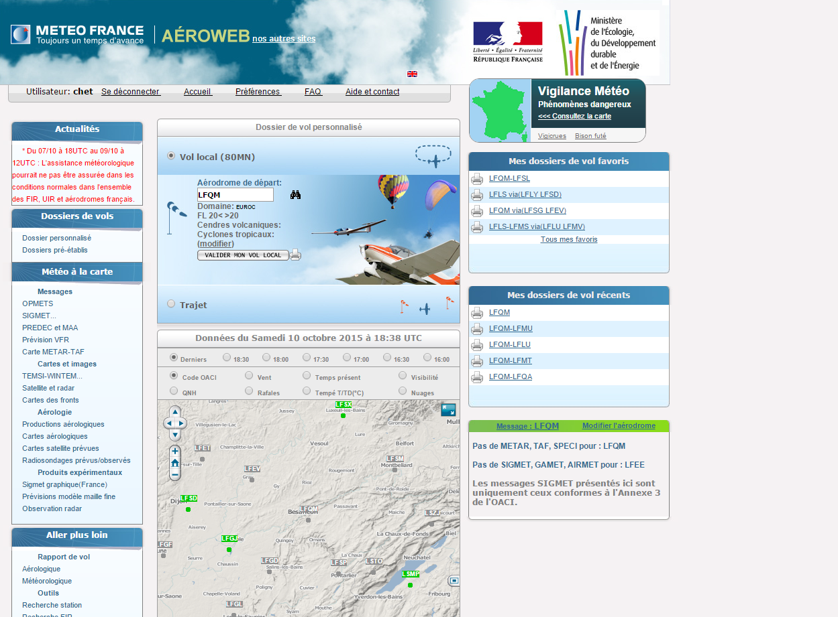Print recent dossier LFQM-LFLU icon
Image resolution: width=838 pixels, height=617 pixels.
pyautogui.click(x=477, y=345)
